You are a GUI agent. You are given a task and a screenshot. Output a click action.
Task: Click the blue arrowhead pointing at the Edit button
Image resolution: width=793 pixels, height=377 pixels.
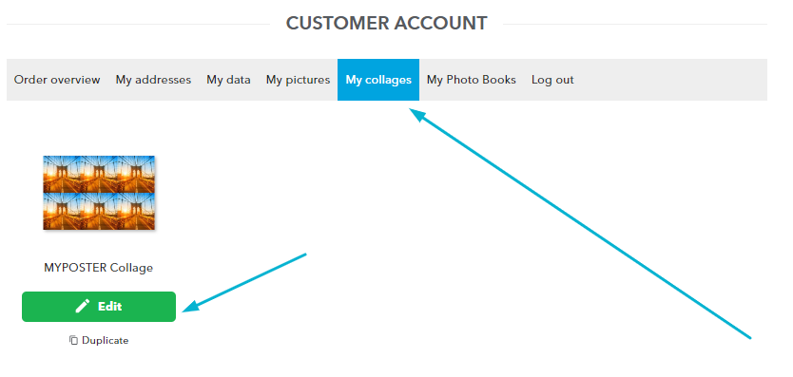(x=191, y=306)
